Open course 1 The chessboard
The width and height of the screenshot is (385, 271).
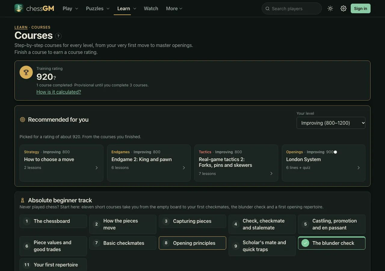[x=53, y=221]
